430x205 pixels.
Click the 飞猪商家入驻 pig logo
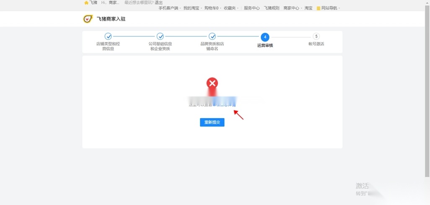click(x=88, y=19)
